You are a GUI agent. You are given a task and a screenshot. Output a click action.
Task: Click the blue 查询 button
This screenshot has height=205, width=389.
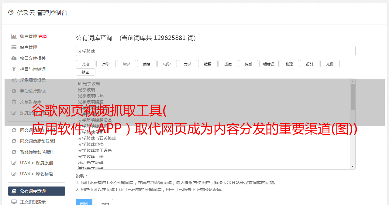(x=84, y=203)
